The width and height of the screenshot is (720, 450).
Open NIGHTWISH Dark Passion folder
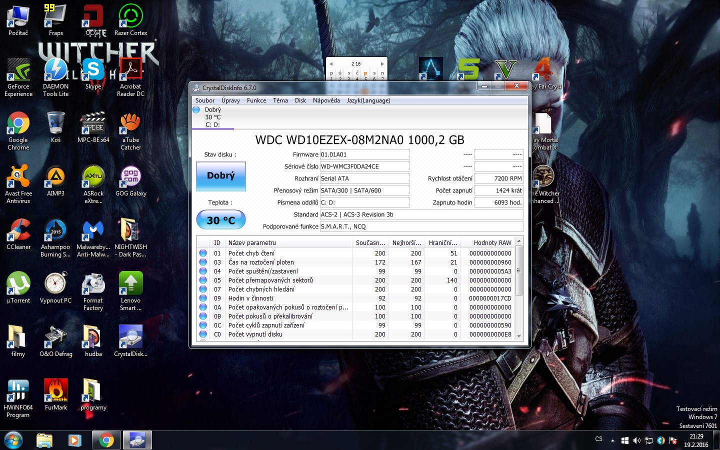tap(131, 237)
